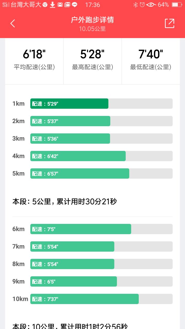Tap the 6km pace bar 7'5"

click(x=81, y=229)
